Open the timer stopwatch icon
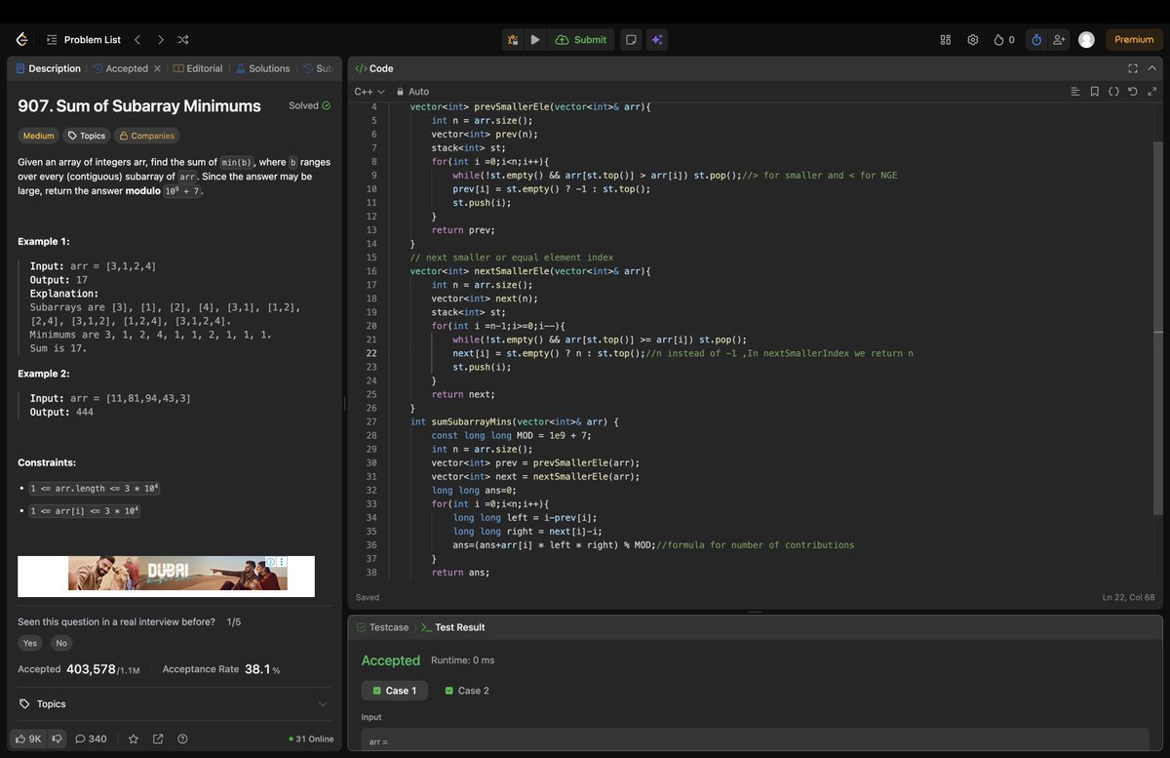The image size is (1170, 758). pos(1035,39)
